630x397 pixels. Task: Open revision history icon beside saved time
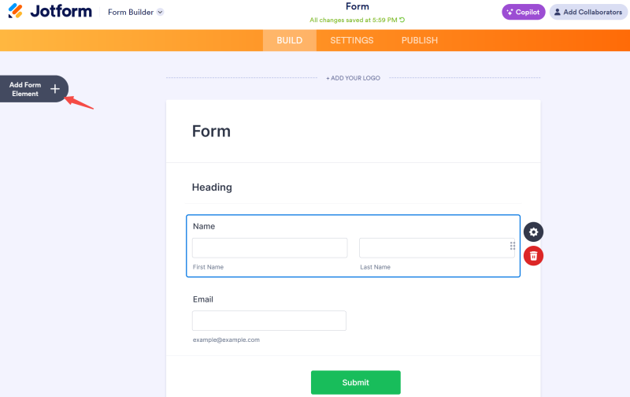coord(402,20)
